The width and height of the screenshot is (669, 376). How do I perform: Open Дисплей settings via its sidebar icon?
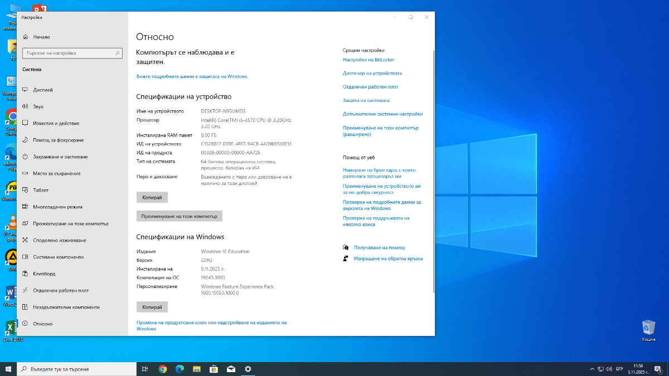[x=25, y=90]
